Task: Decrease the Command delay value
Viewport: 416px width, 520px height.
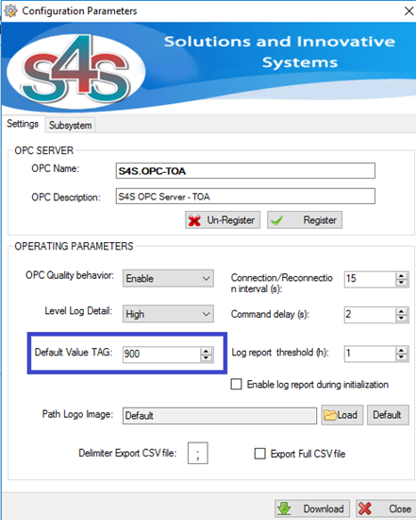Action: tap(401, 318)
